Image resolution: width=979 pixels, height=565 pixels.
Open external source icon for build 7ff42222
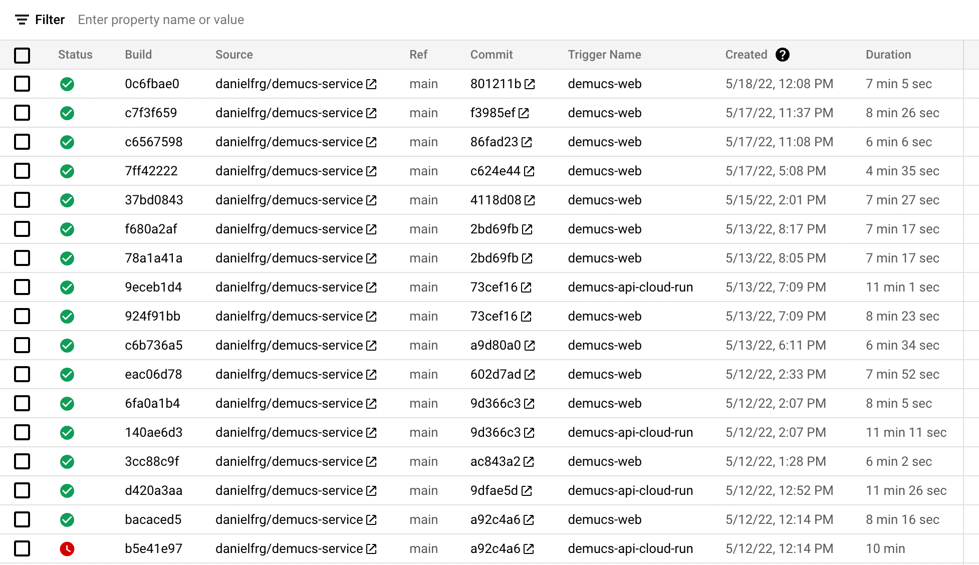click(x=371, y=171)
